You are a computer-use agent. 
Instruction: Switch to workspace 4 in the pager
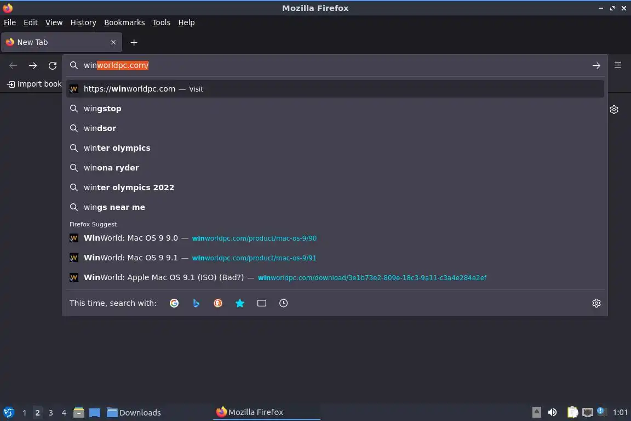[x=64, y=413]
